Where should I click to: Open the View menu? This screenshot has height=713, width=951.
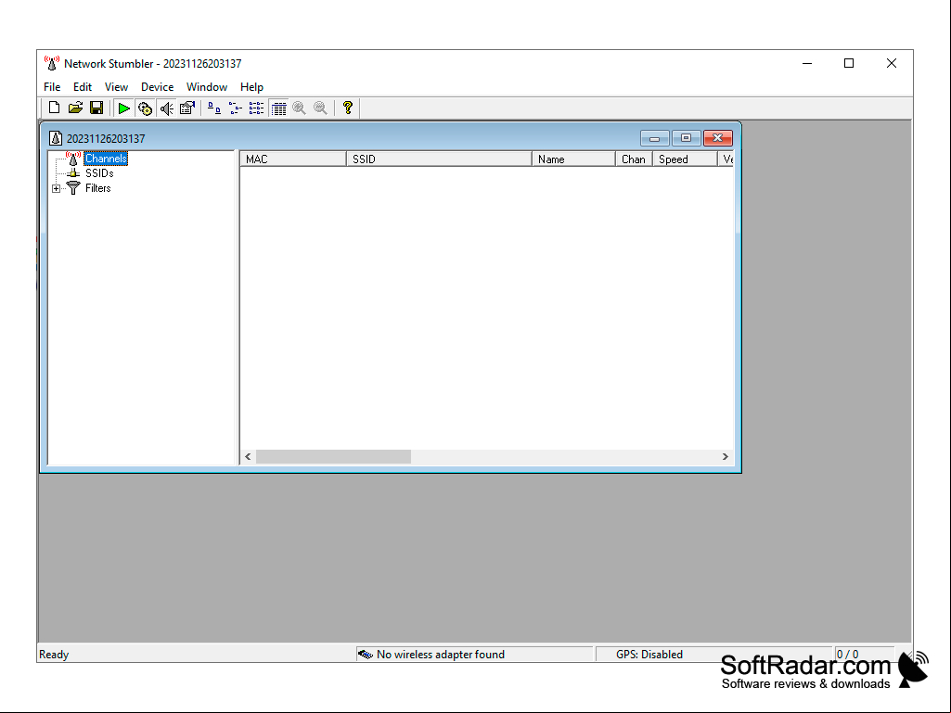point(117,87)
